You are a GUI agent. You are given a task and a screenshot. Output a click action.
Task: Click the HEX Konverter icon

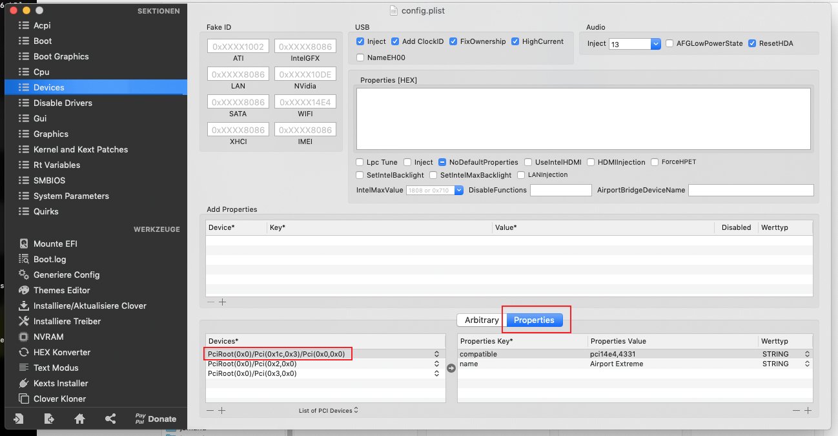click(24, 352)
